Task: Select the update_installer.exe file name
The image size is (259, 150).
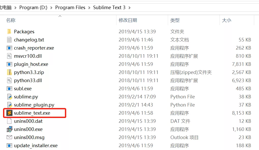Action: coord(36,145)
